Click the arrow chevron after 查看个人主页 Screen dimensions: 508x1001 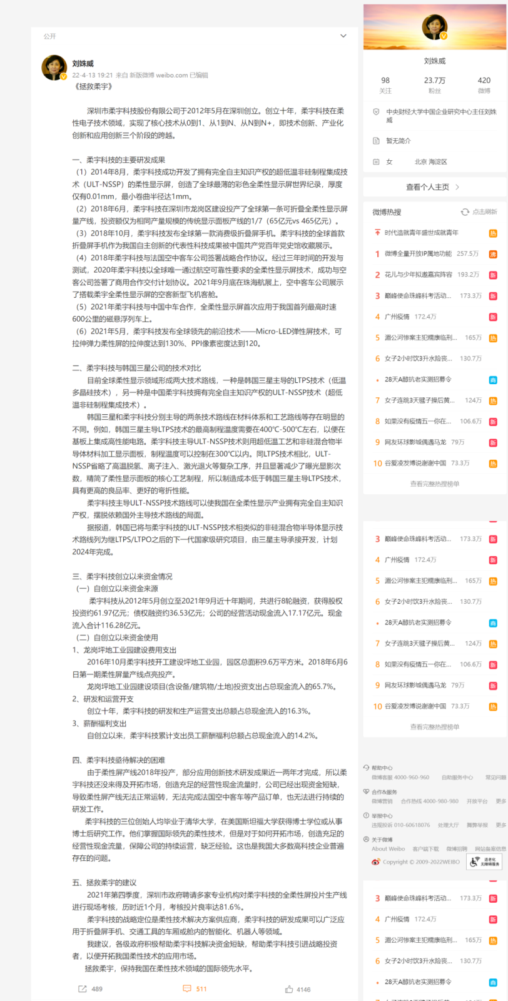tap(457, 187)
